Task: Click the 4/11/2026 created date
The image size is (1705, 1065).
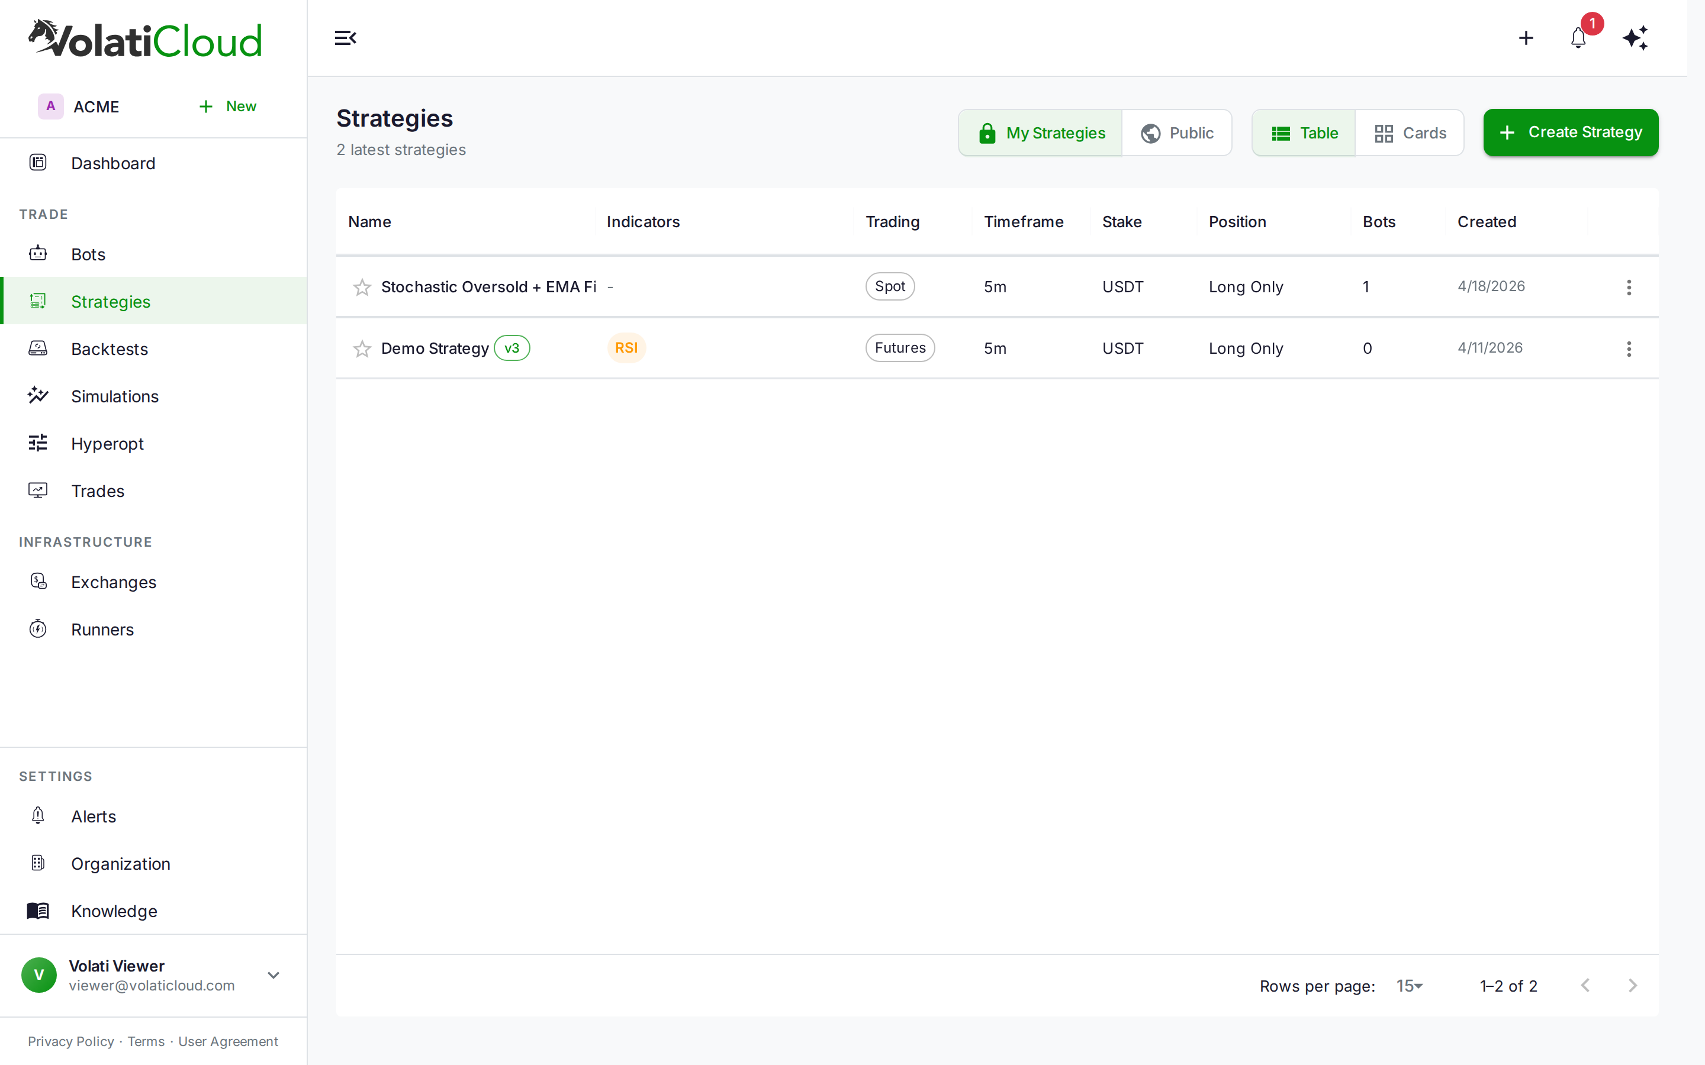Action: (1490, 348)
